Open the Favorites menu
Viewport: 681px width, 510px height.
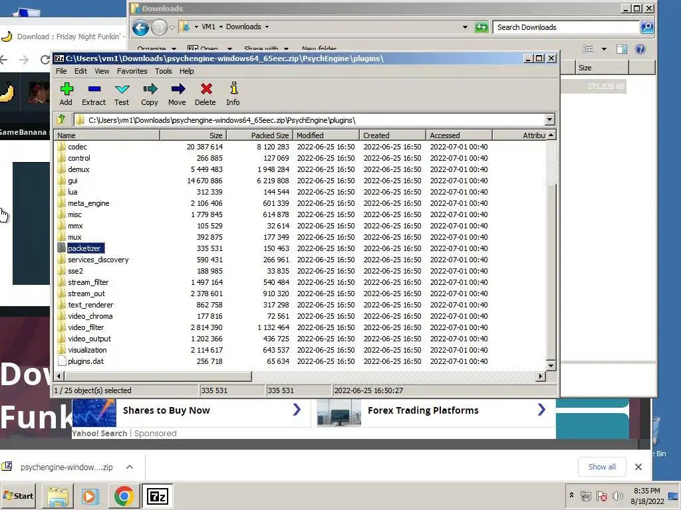point(132,71)
